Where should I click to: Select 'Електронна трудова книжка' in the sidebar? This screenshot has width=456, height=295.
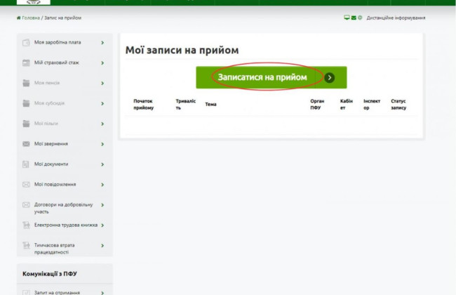tap(66, 225)
